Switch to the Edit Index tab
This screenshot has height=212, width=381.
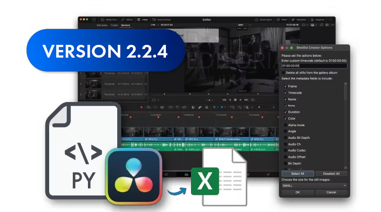pyautogui.click(x=102, y=25)
